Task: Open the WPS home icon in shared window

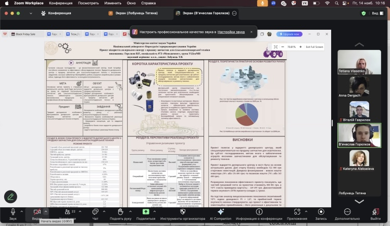Action: 5,34
